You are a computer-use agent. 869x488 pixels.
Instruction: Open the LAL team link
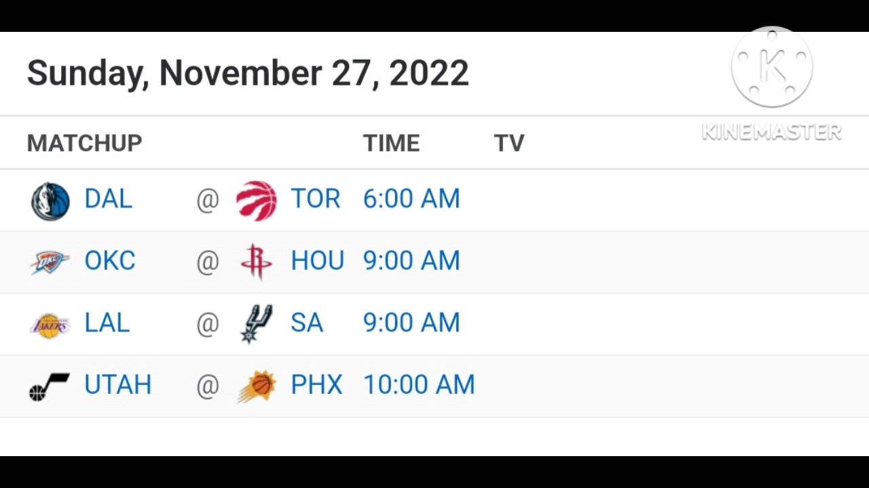pyautogui.click(x=107, y=323)
